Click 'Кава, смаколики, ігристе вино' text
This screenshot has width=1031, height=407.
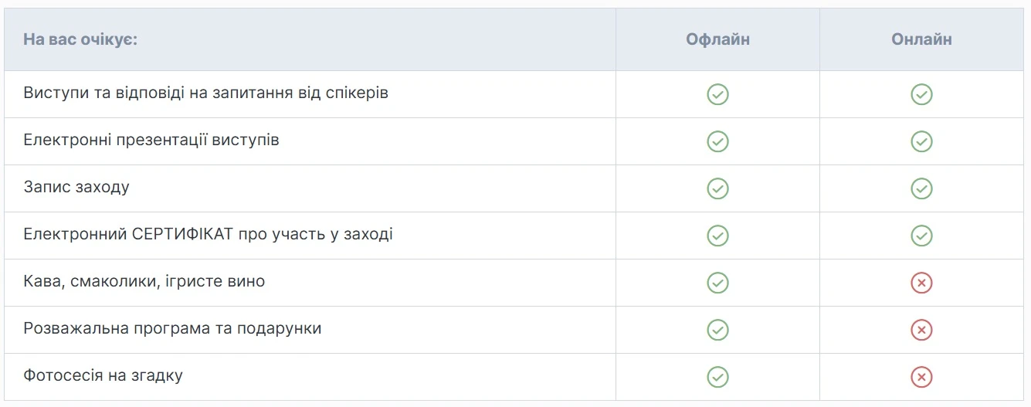(144, 281)
